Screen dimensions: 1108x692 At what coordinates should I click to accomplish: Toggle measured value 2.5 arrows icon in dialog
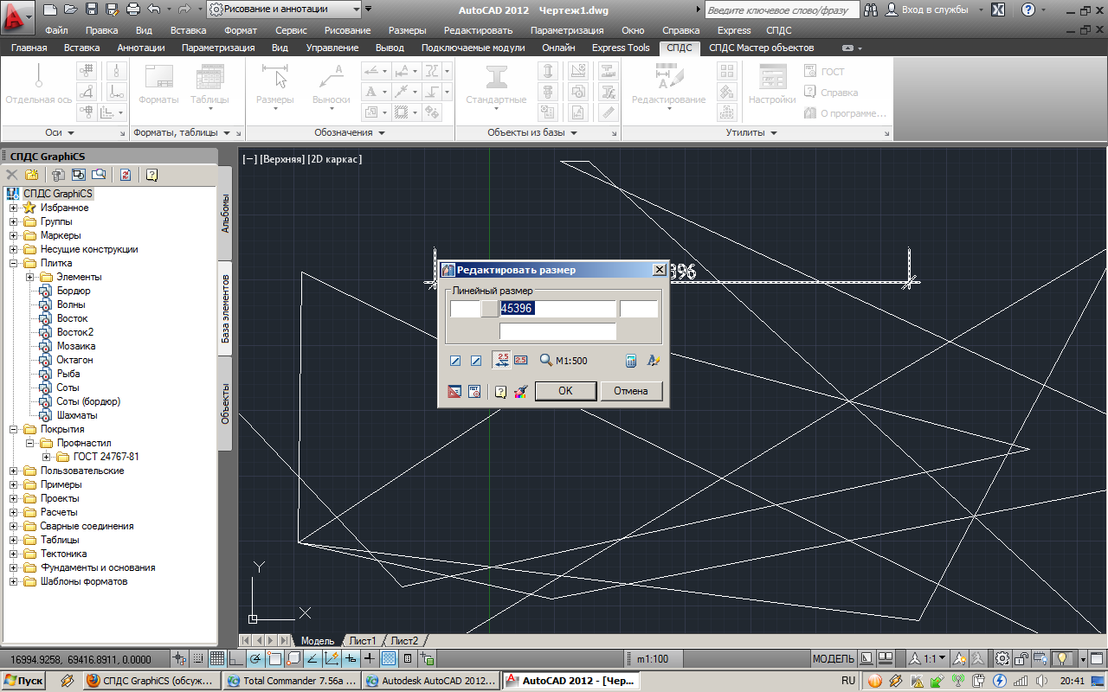click(x=502, y=360)
